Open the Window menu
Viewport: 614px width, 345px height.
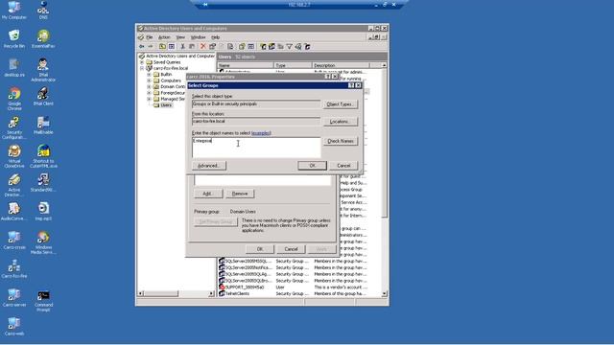point(199,37)
